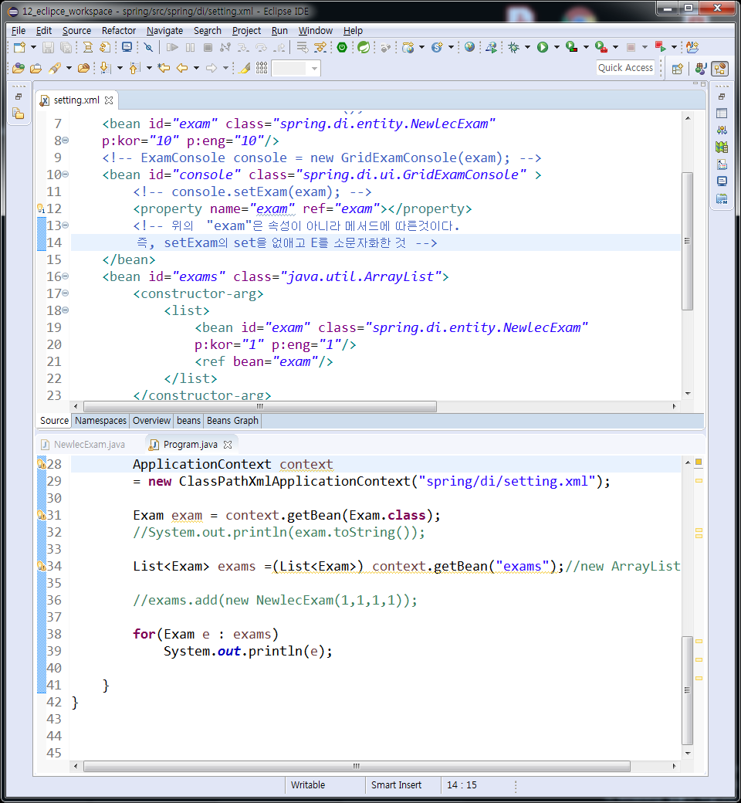Click the Suspend debug icon
741x803 pixels.
(190, 48)
